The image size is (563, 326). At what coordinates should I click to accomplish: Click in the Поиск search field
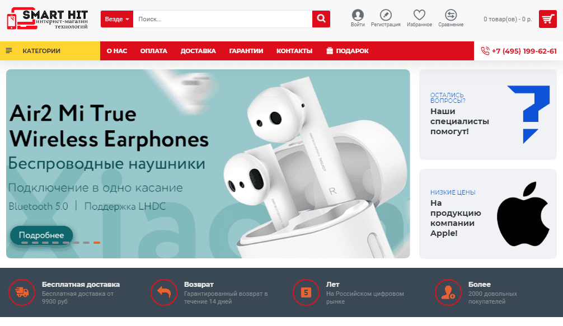tap(222, 19)
